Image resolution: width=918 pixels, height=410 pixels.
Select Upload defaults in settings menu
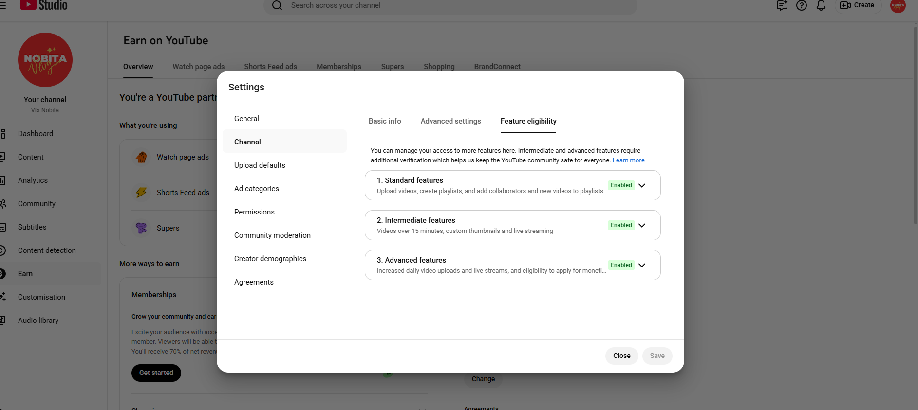pos(260,165)
